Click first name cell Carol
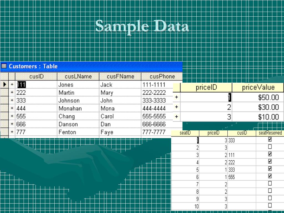The image size is (284, 213). (x=120, y=116)
